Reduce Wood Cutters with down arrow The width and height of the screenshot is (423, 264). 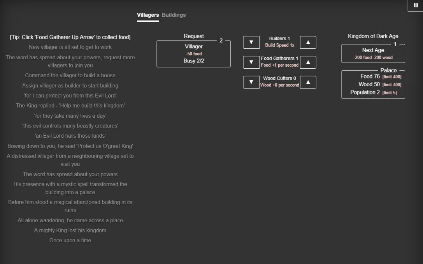(251, 82)
